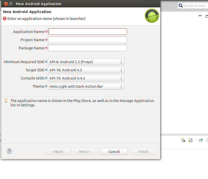
Task: Open the Compile With dropdown
Action: 86,78
